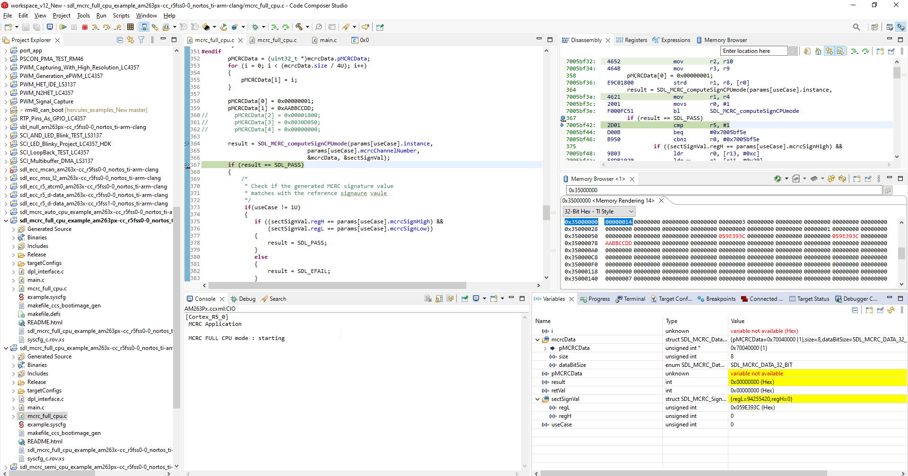This screenshot has width=908, height=476.
Task: Switch to the Breakpoints tab
Action: (716, 299)
